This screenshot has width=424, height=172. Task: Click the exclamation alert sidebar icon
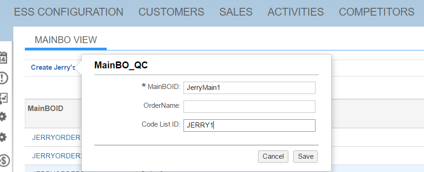pyautogui.click(x=3, y=78)
